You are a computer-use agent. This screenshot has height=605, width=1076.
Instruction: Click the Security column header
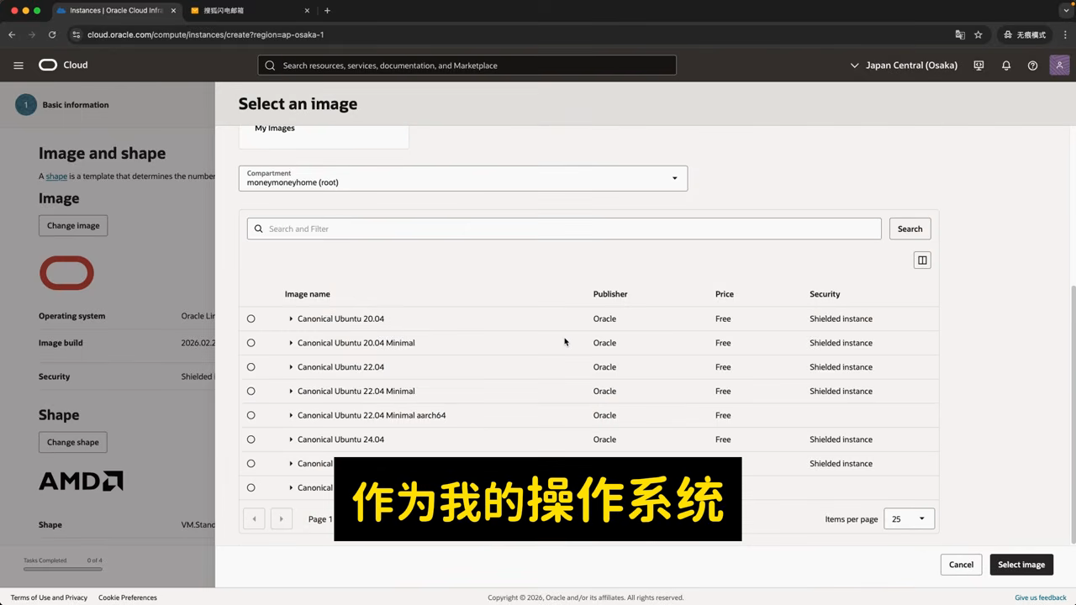(825, 294)
